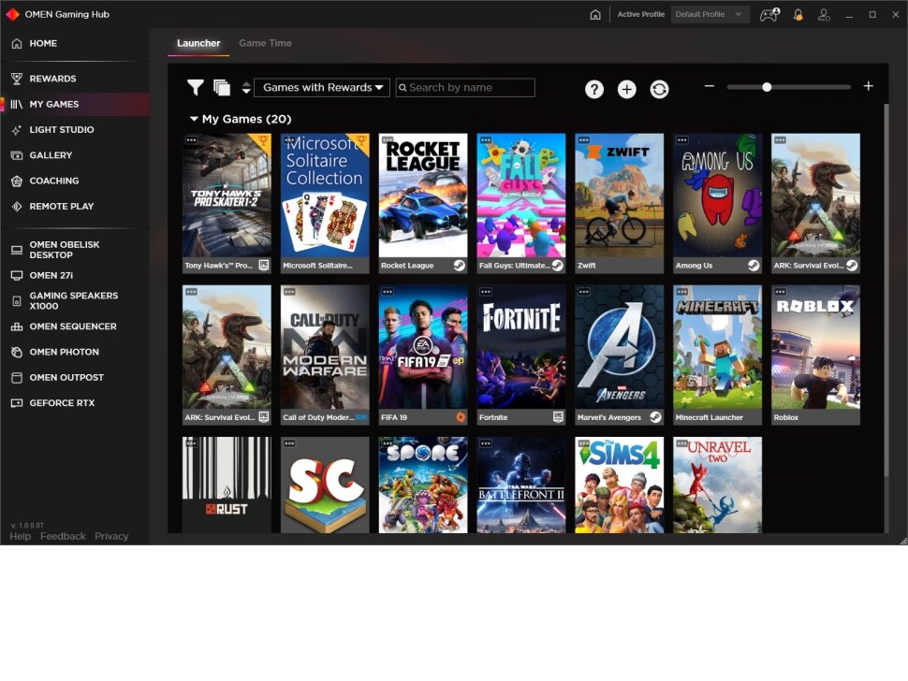Click the refresh games circle icon
Viewport: 908px width, 681px height.
[x=659, y=89]
